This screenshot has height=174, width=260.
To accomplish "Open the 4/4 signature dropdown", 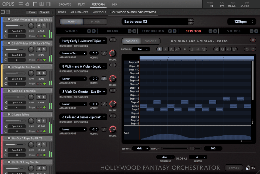I will click(166, 157).
